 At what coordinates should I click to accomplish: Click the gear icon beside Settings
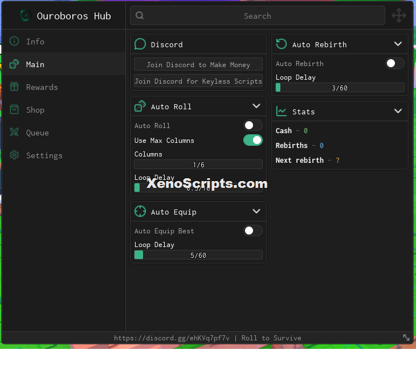(x=14, y=155)
